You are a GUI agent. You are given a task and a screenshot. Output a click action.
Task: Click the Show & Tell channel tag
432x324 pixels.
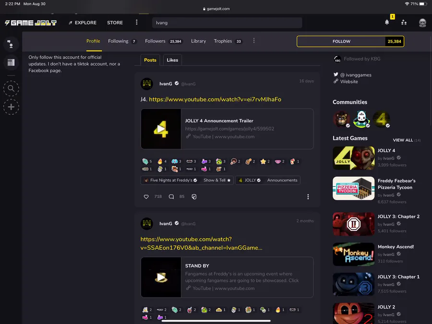point(217,180)
